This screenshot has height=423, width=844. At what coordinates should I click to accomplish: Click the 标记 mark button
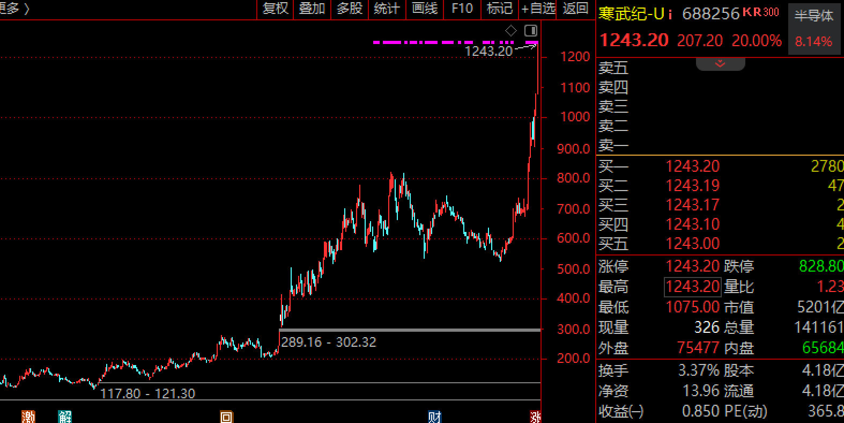click(x=499, y=9)
